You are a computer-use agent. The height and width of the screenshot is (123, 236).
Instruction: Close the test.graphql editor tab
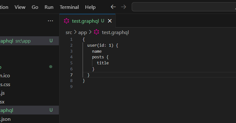click(x=110, y=21)
